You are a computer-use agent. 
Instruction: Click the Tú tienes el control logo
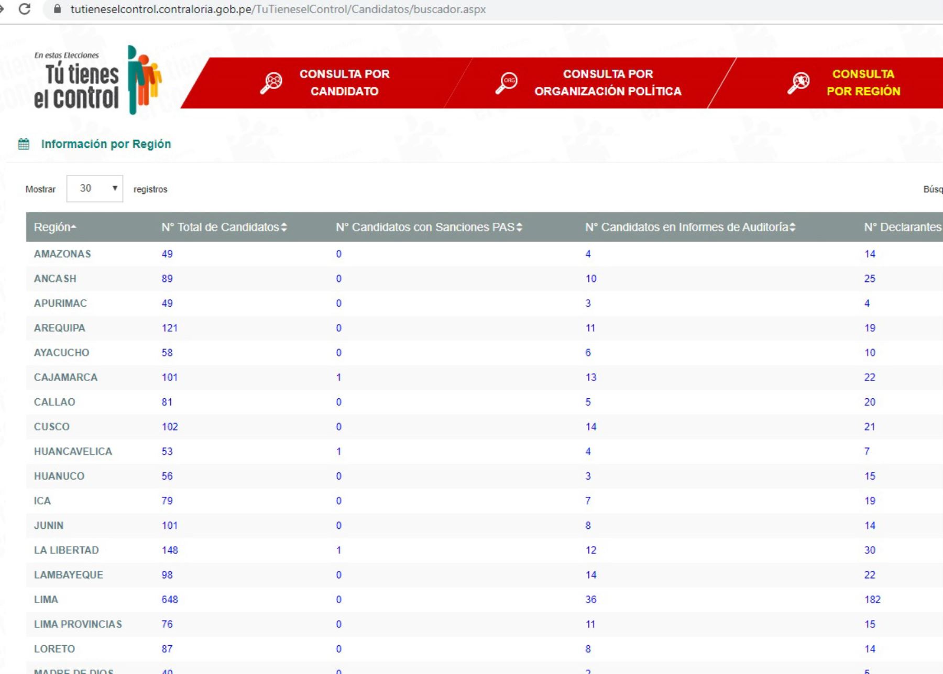(97, 80)
